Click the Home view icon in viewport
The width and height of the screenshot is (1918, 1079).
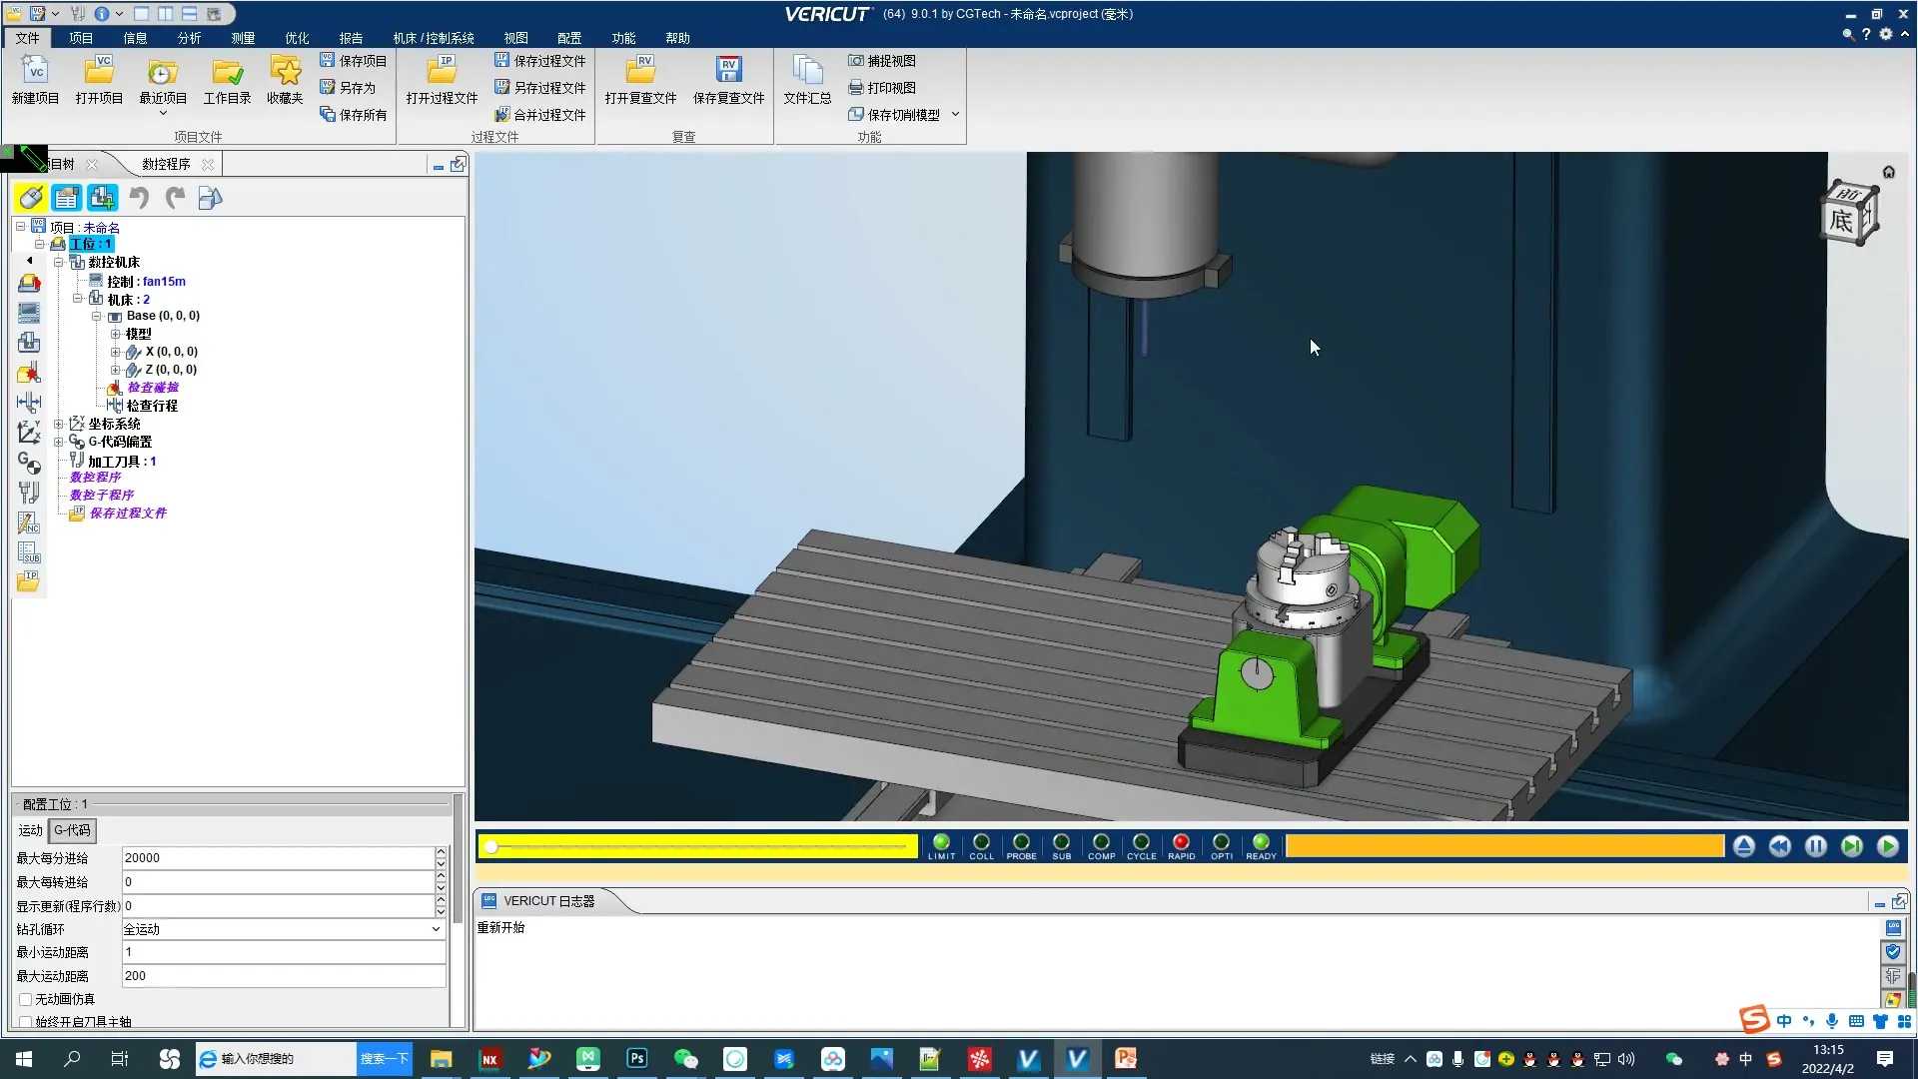click(1888, 172)
